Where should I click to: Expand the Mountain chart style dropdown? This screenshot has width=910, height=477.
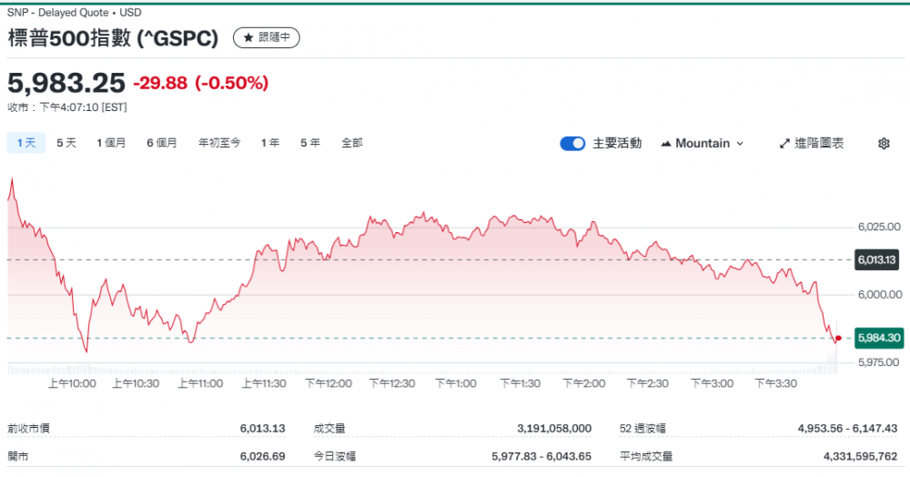(739, 144)
